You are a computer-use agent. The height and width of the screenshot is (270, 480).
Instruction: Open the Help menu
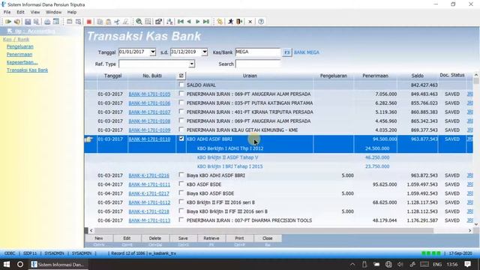72,12
